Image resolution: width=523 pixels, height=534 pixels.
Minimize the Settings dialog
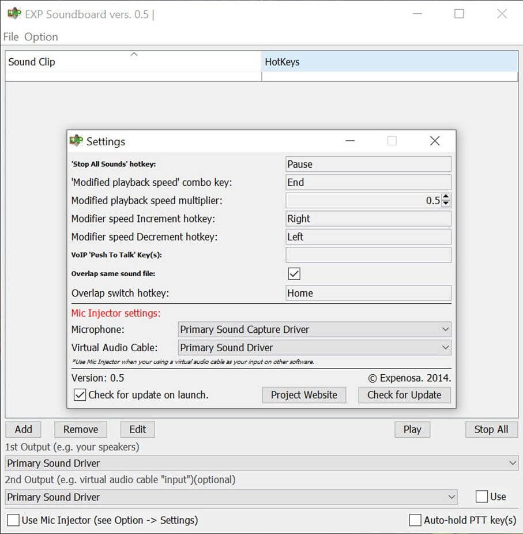pyautogui.click(x=350, y=141)
